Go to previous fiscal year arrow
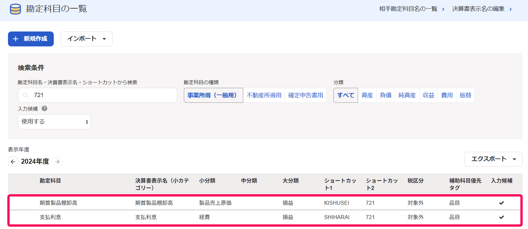The image size is (528, 229). 13,161
